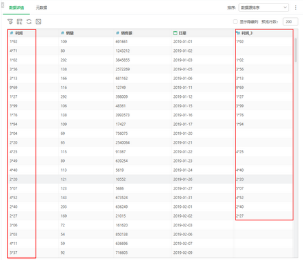303x260 pixels.
Task: Click the hash icon on 销售额 column
Action: tap(117, 33)
